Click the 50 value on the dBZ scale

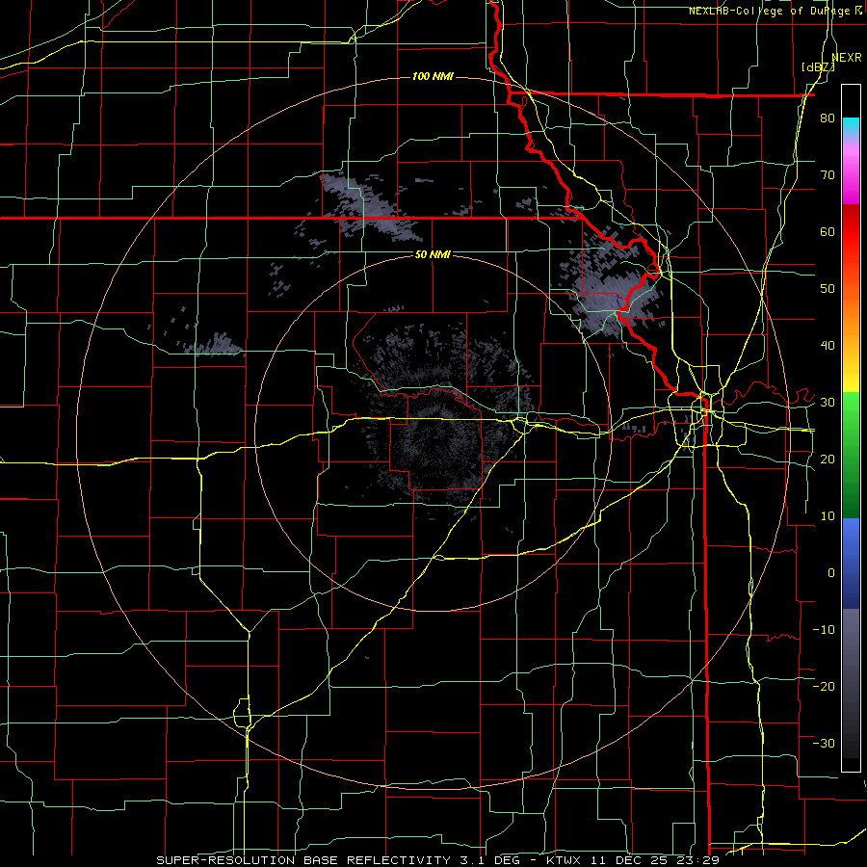828,289
